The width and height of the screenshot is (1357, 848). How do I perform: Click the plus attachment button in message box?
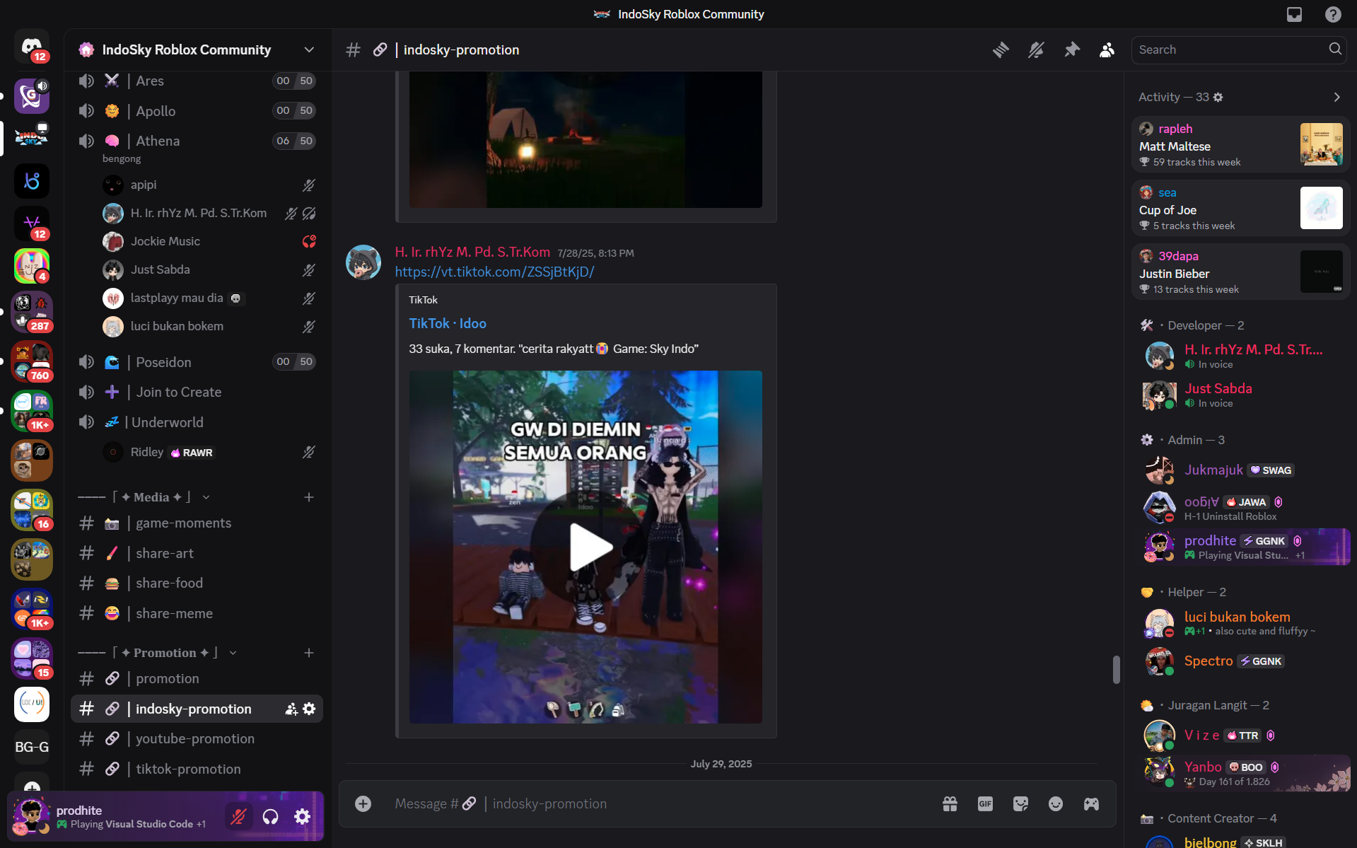(x=363, y=803)
